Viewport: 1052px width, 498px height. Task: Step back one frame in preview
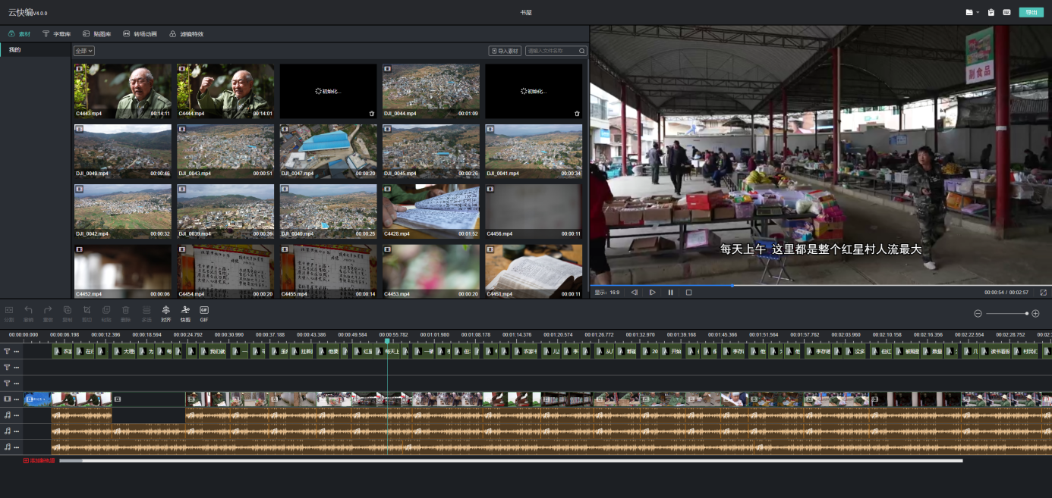pyautogui.click(x=635, y=293)
